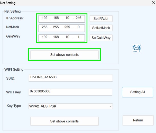The height and width of the screenshot is (133, 156).
Task: Click Set above contents in Net Setting
Action: click(x=64, y=55)
